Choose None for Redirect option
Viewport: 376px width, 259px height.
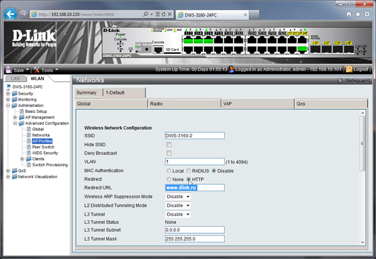[x=169, y=179]
